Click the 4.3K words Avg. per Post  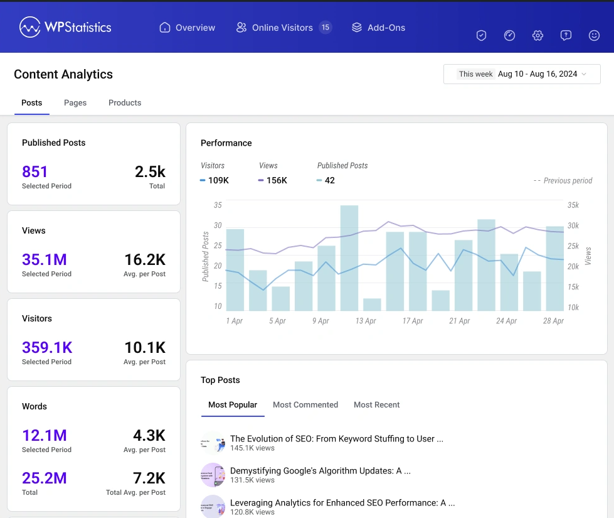149,435
